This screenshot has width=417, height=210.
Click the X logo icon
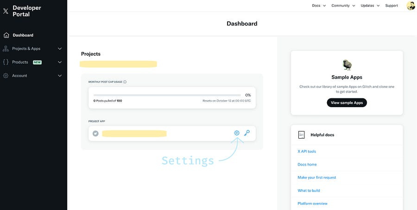(6, 11)
